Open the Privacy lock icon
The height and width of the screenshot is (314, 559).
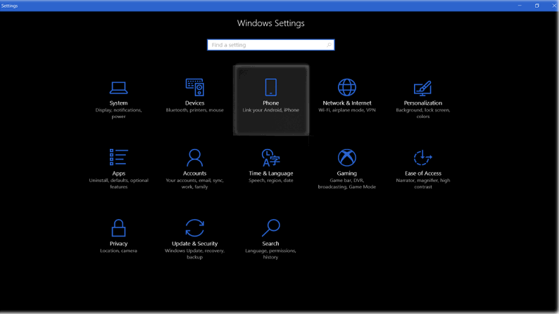click(x=118, y=228)
